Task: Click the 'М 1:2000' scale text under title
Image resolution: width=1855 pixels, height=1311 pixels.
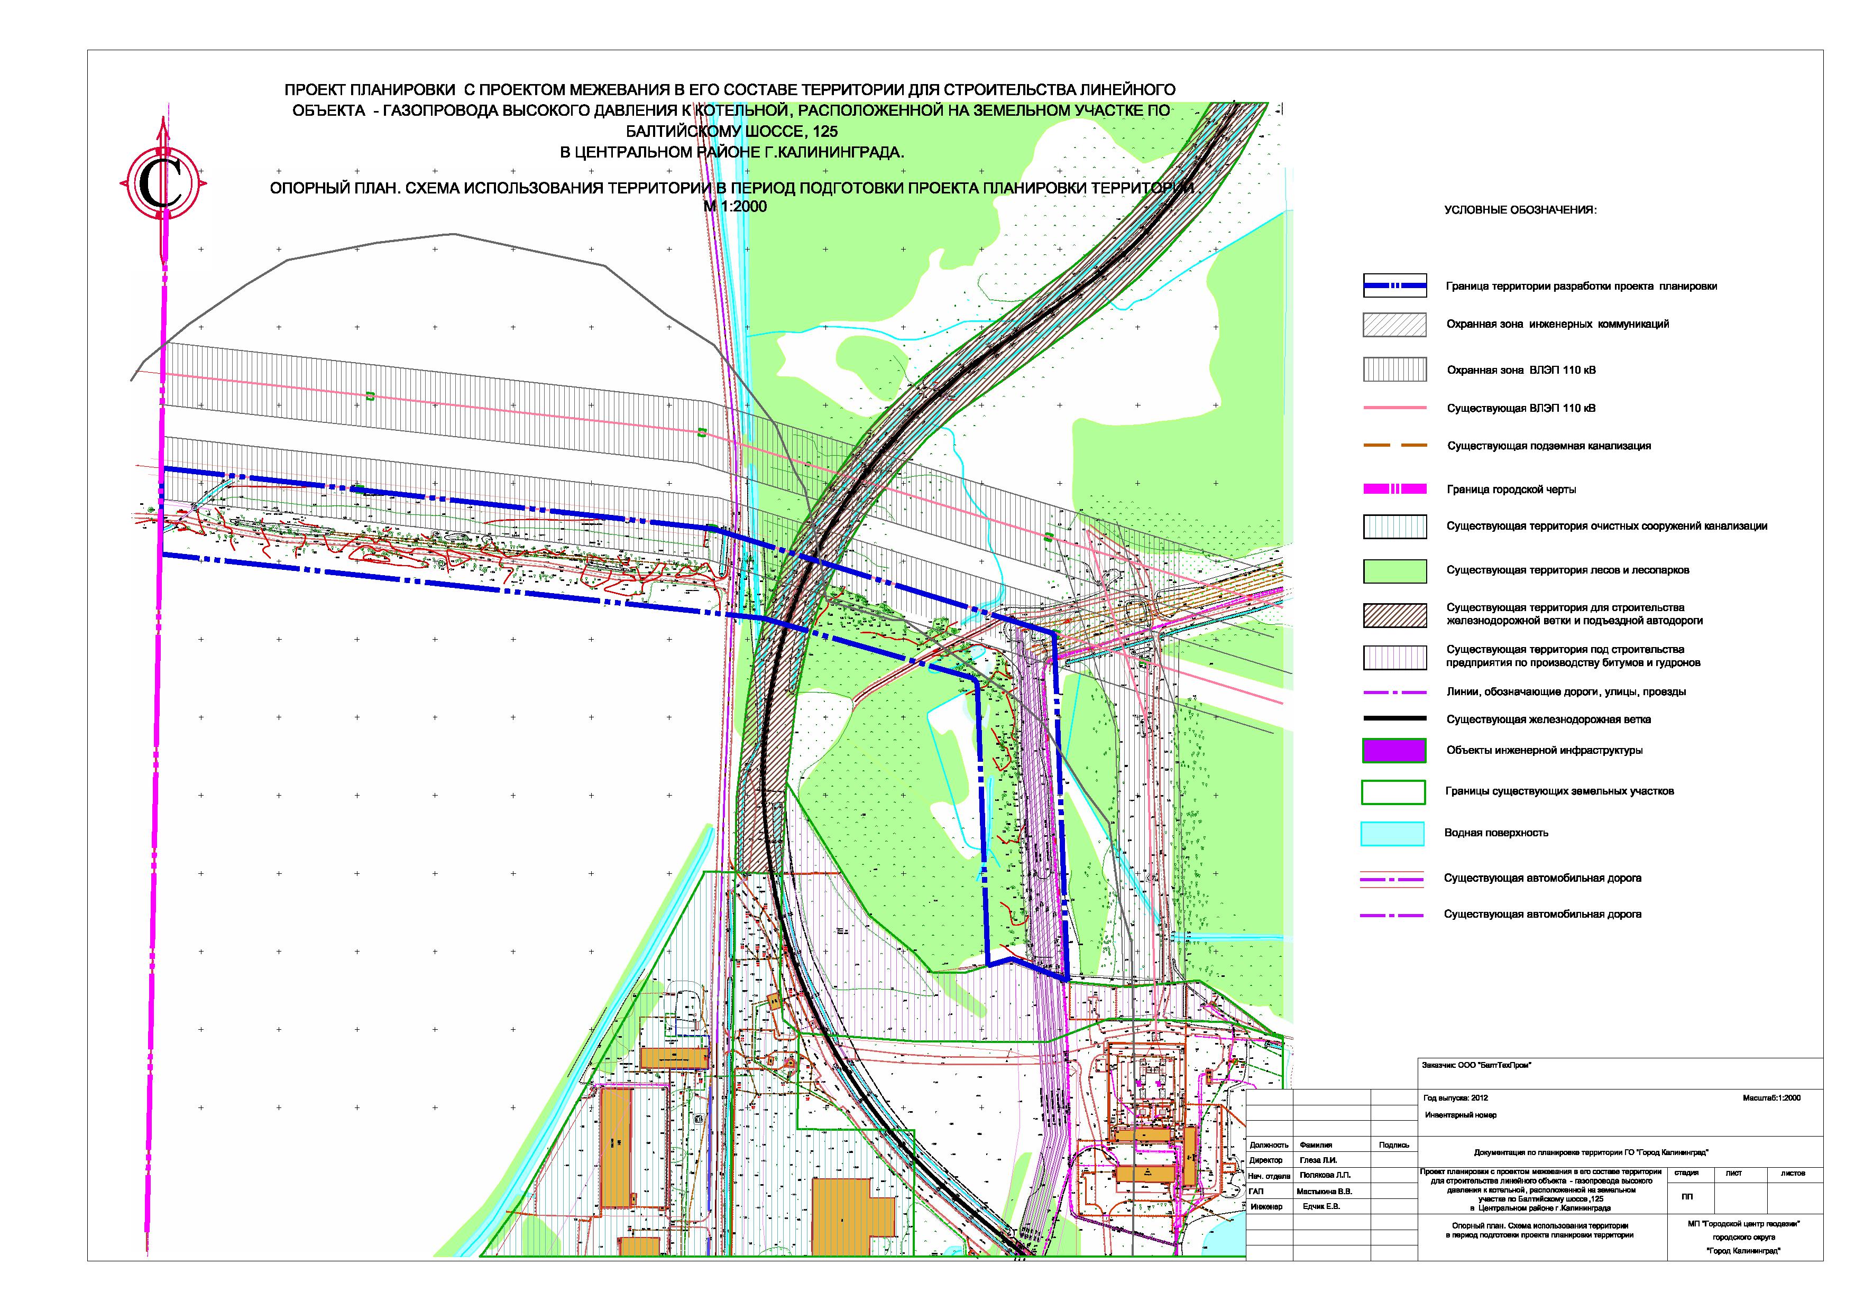Action: click(x=735, y=207)
